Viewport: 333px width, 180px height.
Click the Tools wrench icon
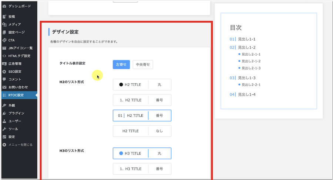[x=4, y=129]
